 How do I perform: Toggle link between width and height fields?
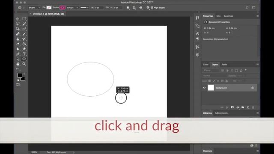[107, 8]
